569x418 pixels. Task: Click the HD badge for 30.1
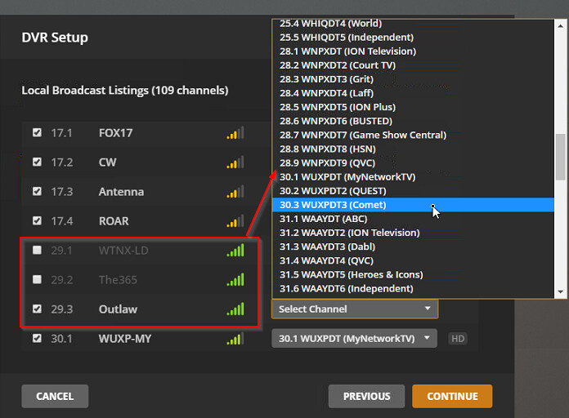click(458, 339)
